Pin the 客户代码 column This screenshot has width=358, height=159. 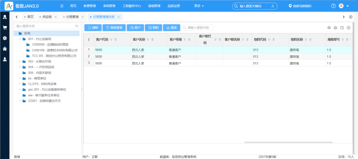coord(116,40)
